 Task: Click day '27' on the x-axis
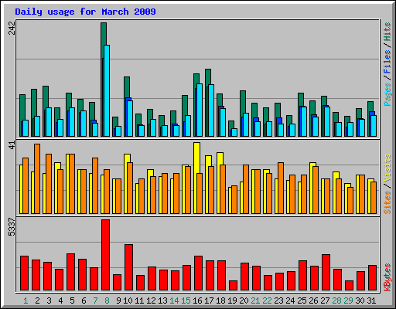(x=325, y=301)
